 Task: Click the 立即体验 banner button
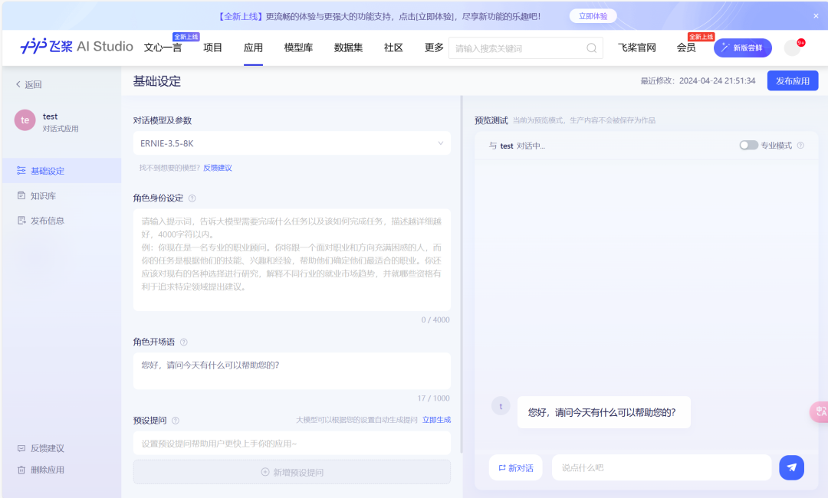[x=593, y=16]
